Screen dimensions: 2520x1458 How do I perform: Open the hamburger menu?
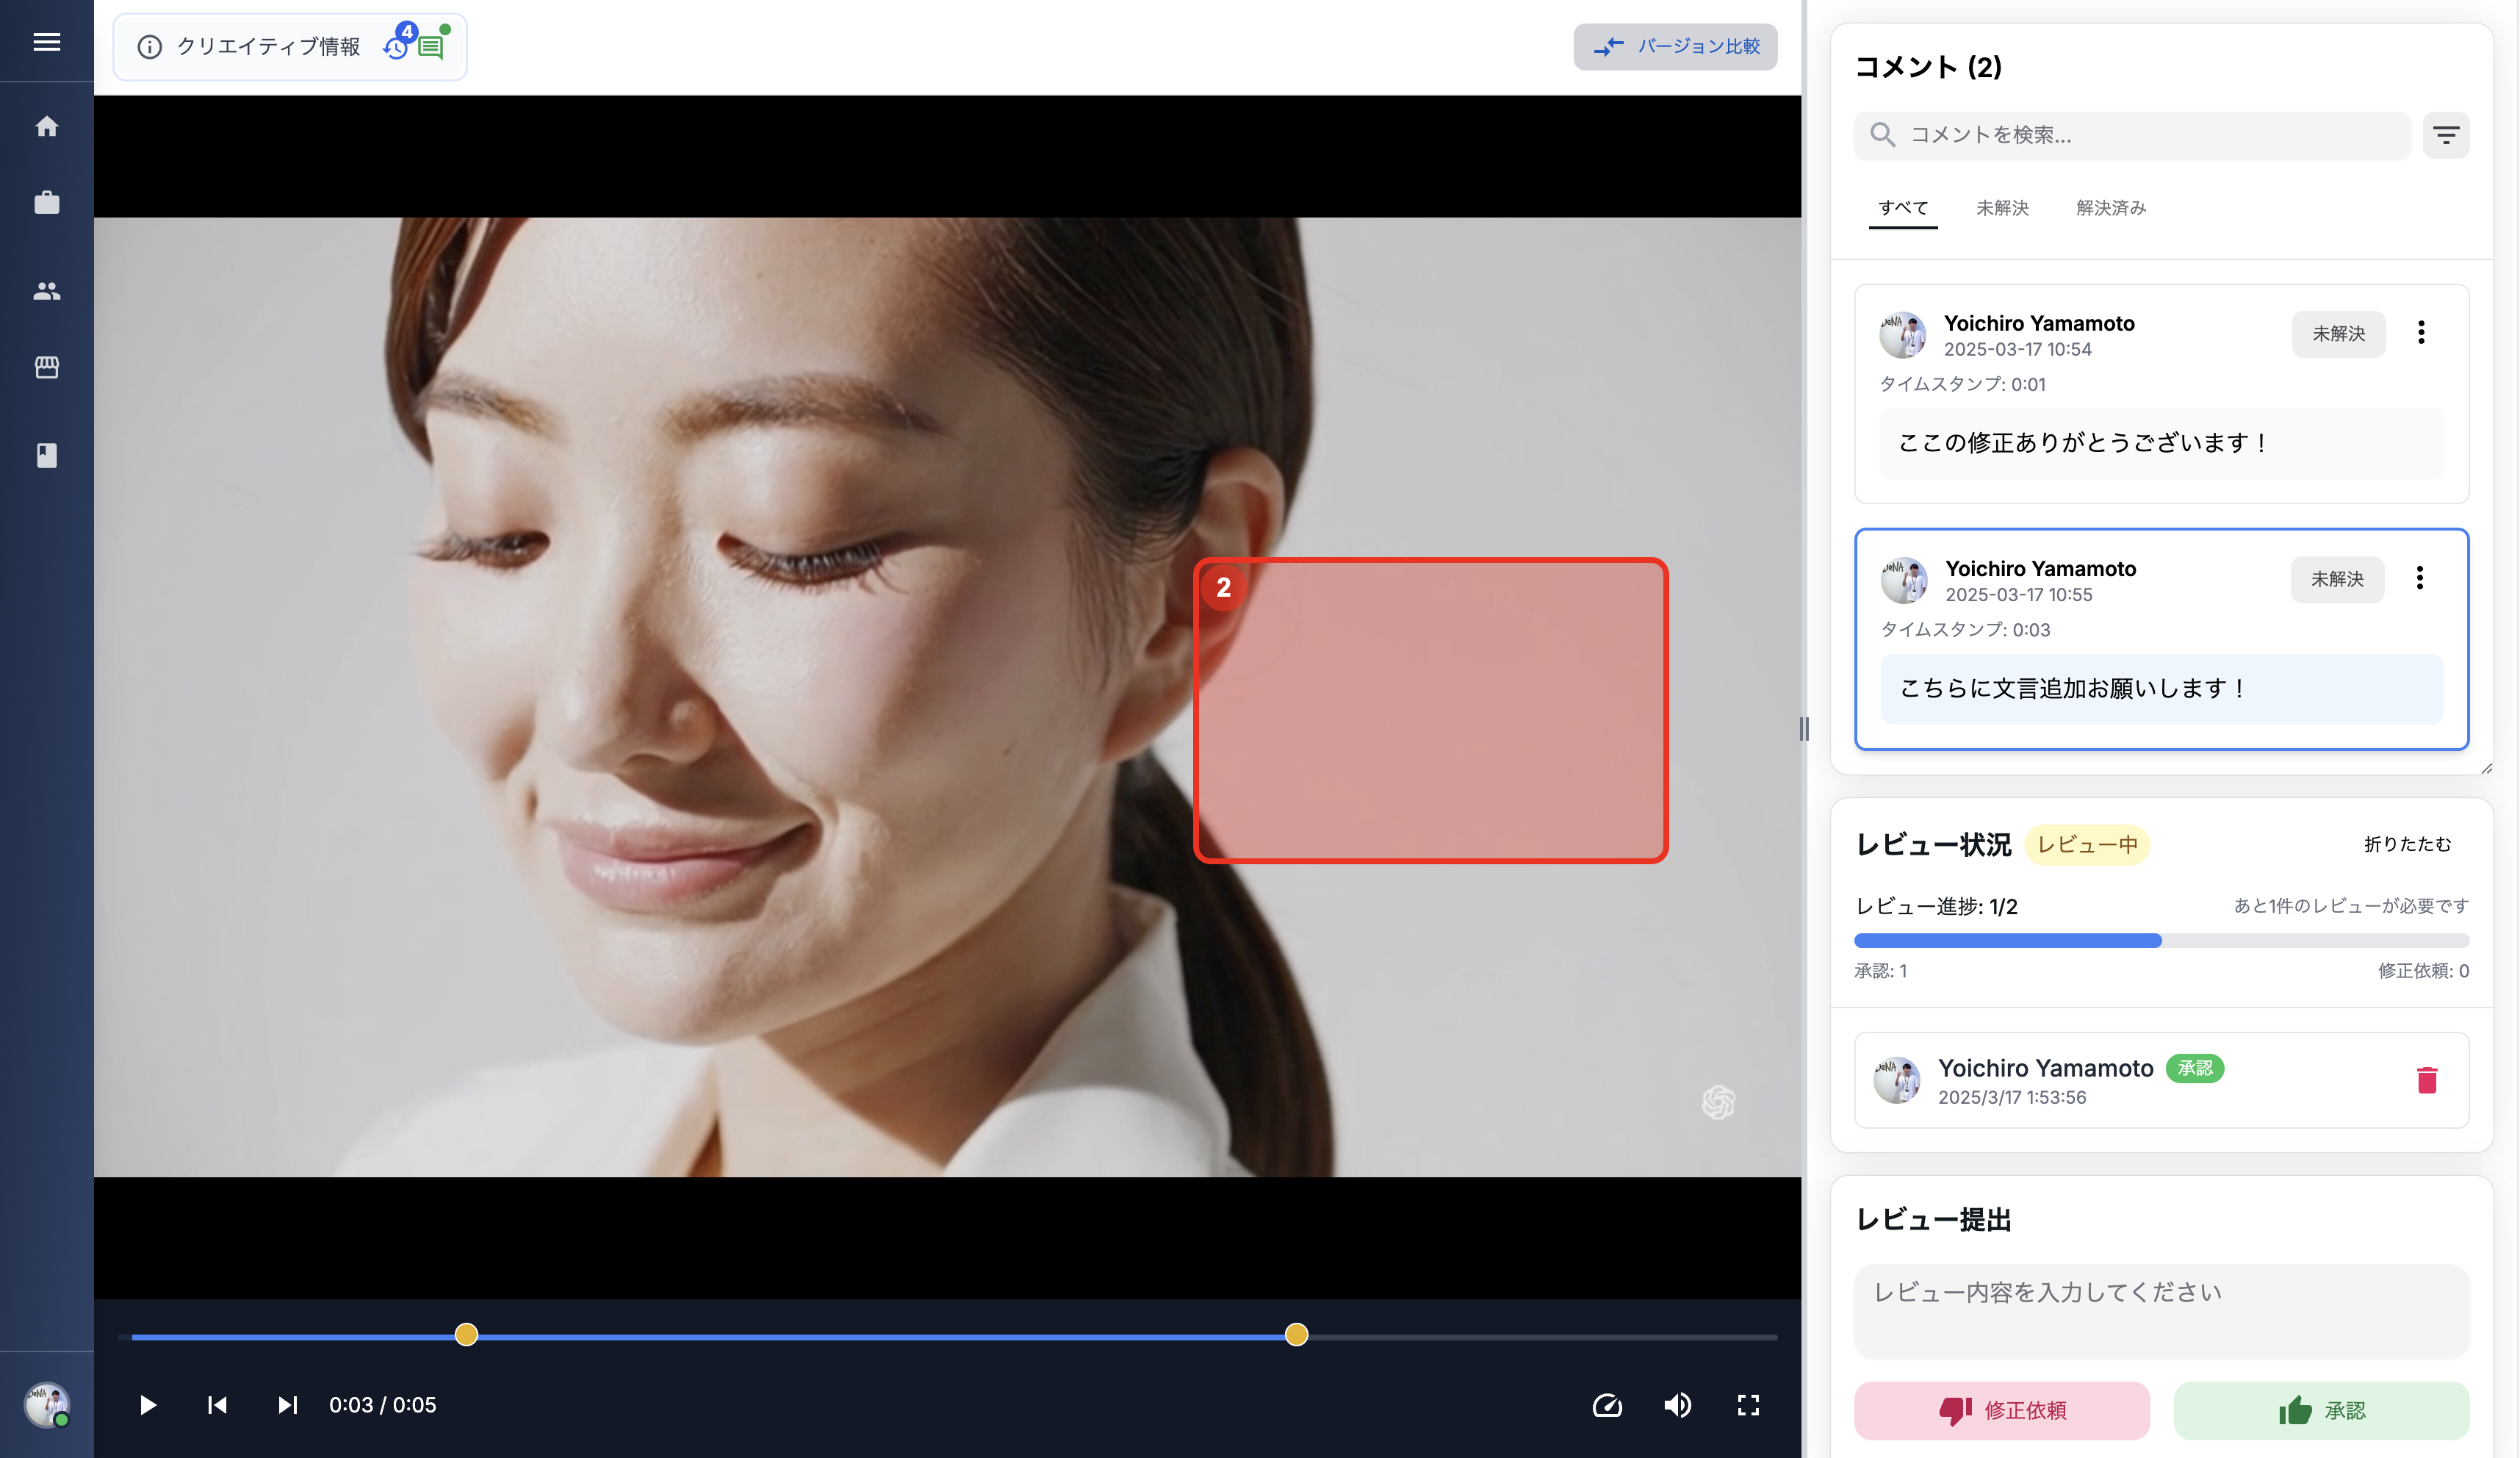46,42
